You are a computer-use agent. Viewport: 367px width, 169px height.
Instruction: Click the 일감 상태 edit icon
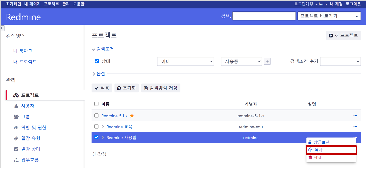16,149
